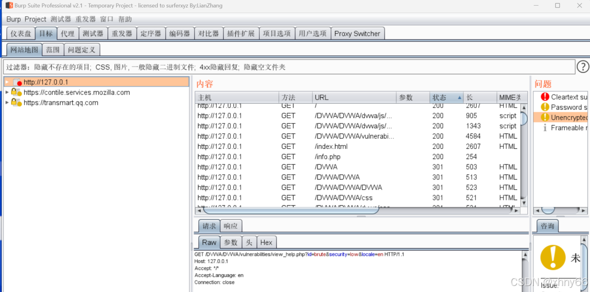The image size is (590, 292).
Task: Click the filter bar to edit filters
Action: [289, 67]
